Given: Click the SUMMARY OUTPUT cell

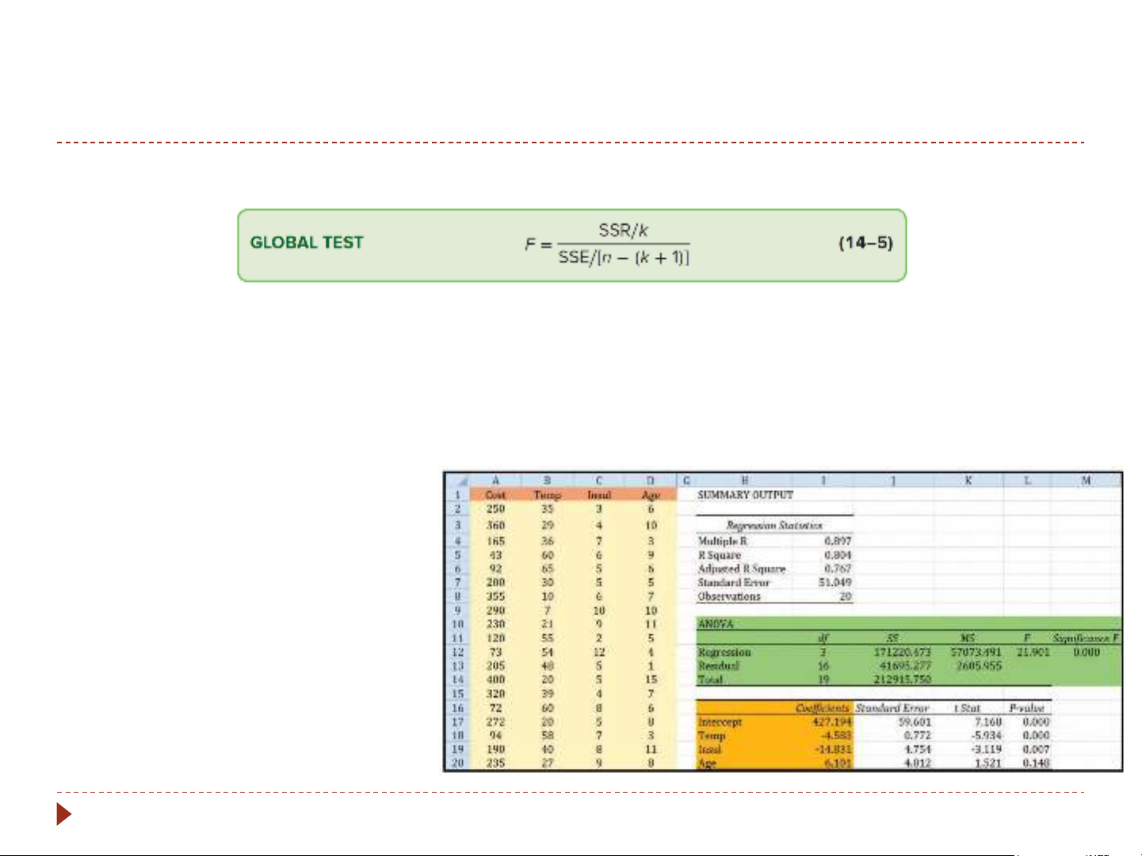Looking at the screenshot, I should click(745, 495).
